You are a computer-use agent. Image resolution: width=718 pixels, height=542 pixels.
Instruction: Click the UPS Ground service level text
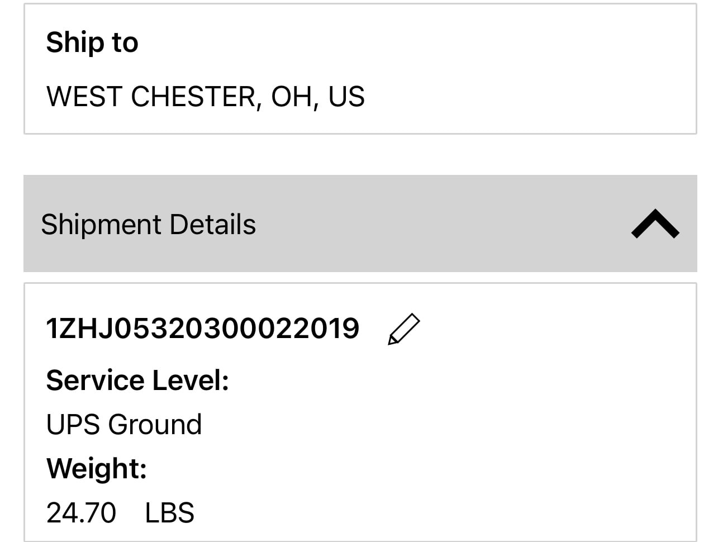pos(124,424)
